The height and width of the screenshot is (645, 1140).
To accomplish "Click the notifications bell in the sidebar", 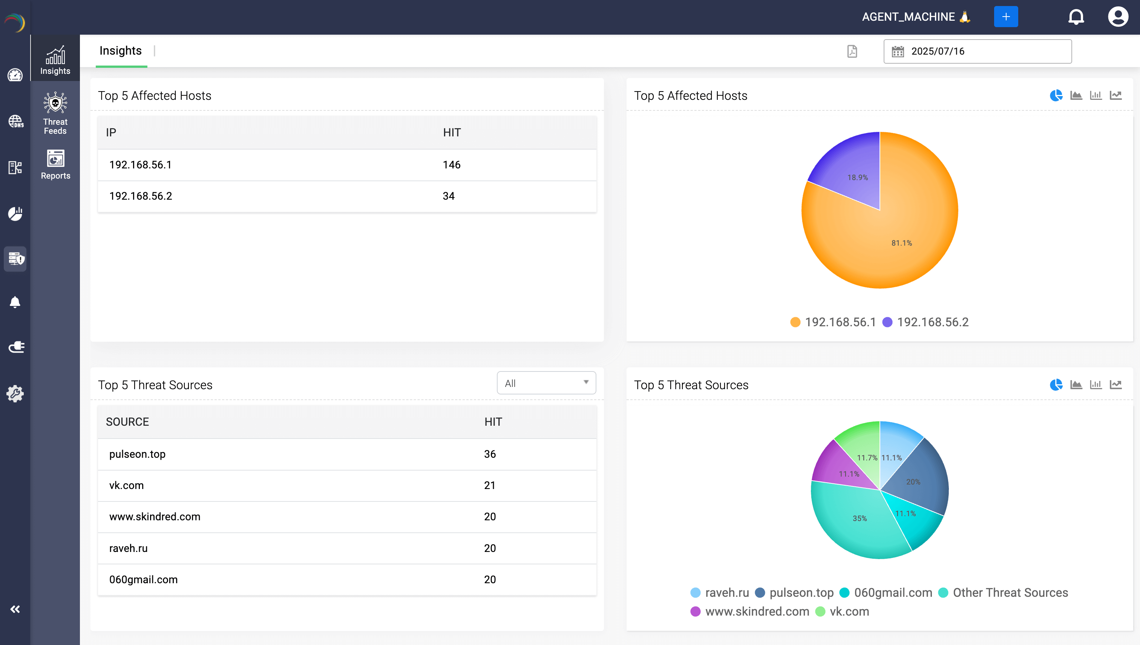I will [15, 302].
